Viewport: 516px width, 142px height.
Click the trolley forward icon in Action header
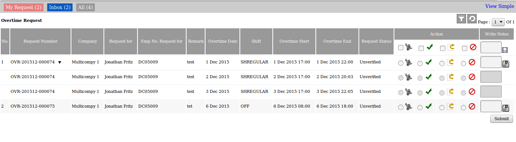(408, 48)
